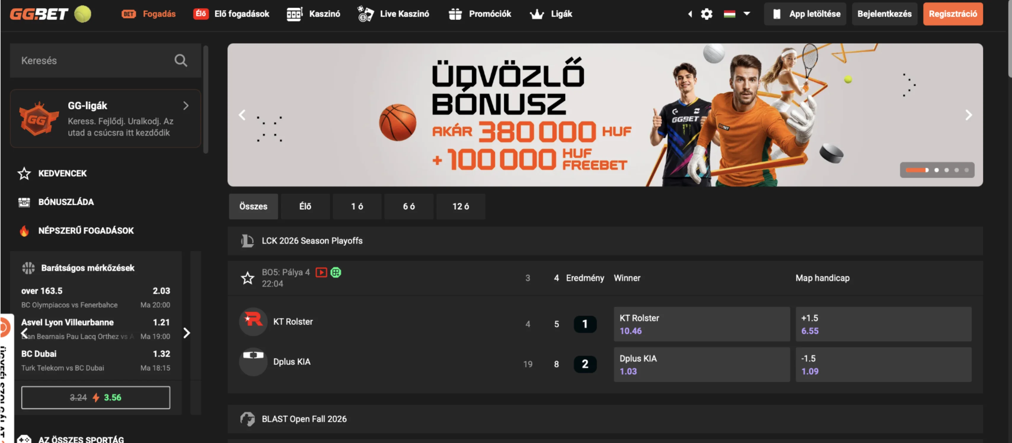Click basketball icon beside Barátságos mérkőzések

coord(28,268)
